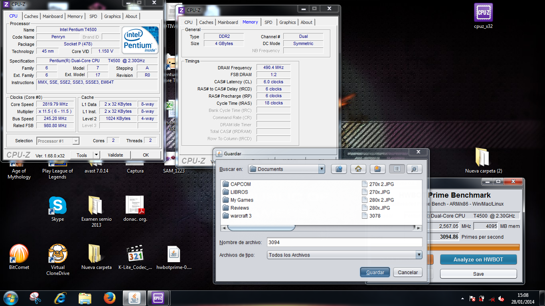Click the file list scroll-left arrow
The width and height of the screenshot is (545, 306).
click(x=224, y=228)
